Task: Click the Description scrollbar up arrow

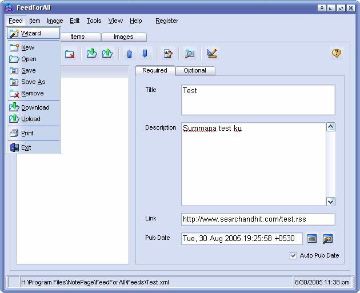Action: [331, 127]
